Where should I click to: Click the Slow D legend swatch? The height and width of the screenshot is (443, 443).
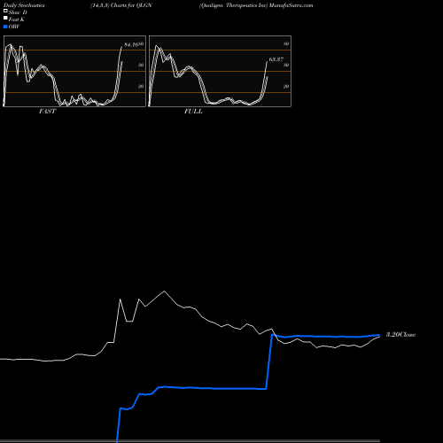tap(5, 12)
